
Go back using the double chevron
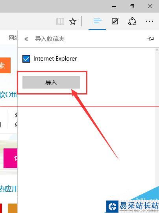click(x=26, y=39)
